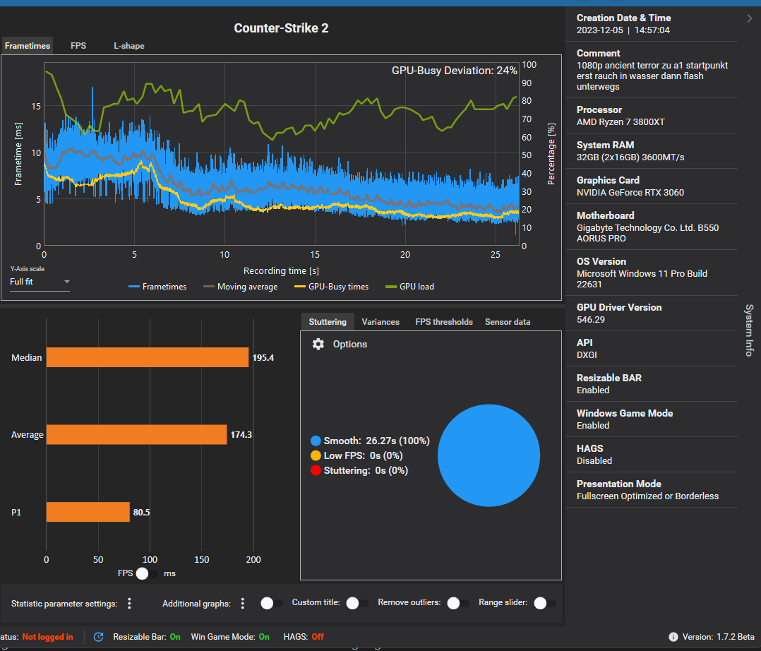Screen dimensions: 761x651
Task: Click the Smooth: 26.27s (100%) text
Action: pos(377,441)
